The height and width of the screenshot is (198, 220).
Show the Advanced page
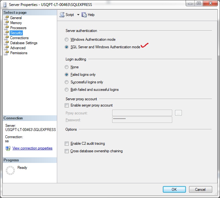pyautogui.click(x=18, y=48)
